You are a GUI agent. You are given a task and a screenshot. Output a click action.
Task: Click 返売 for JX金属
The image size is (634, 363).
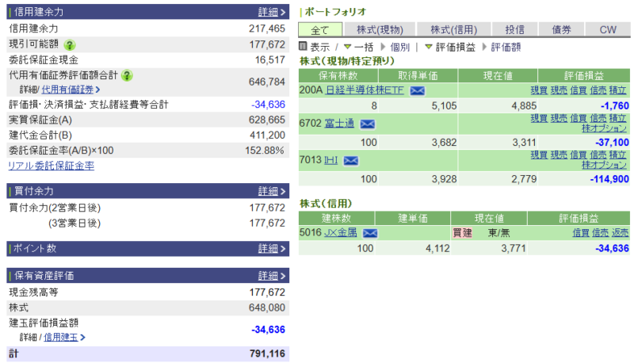click(x=620, y=233)
